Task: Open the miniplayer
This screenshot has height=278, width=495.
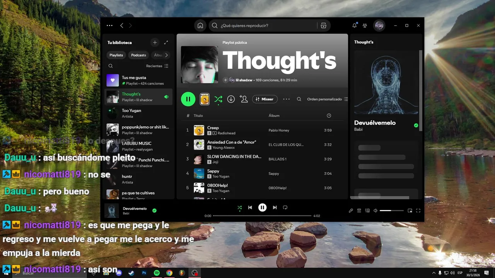Action: (410, 210)
